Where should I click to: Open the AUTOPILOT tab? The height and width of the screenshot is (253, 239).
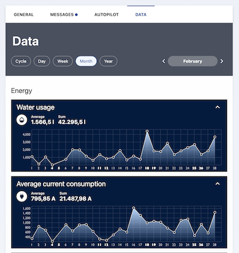[x=106, y=15]
